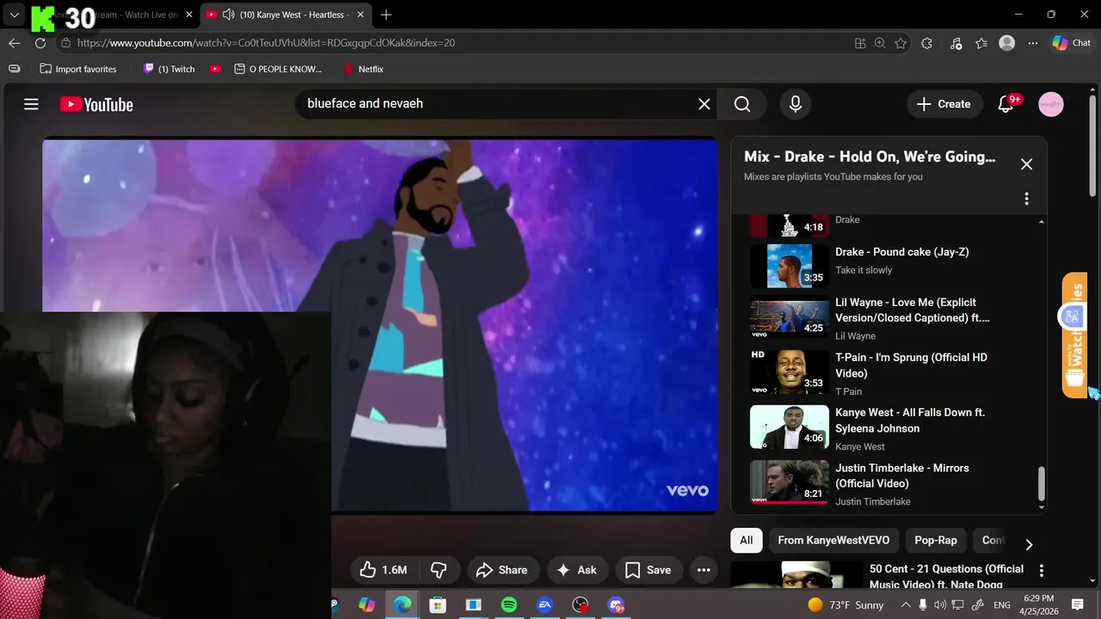Open a new browser tab

(386, 15)
